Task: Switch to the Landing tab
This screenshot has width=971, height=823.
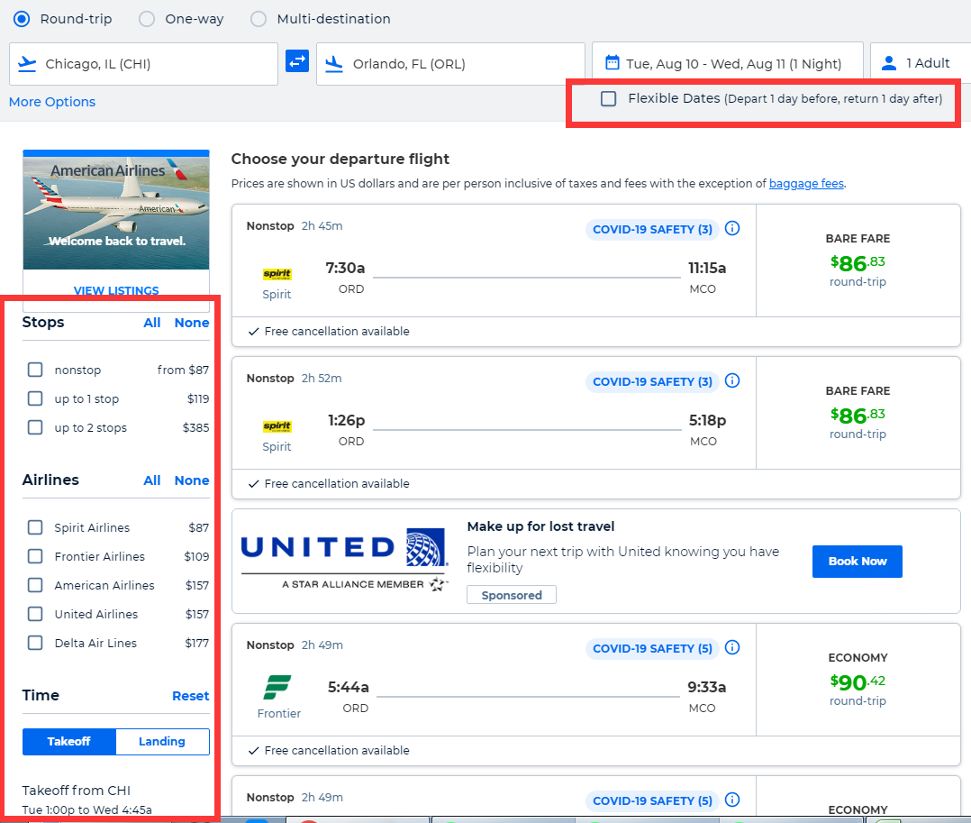Action: click(162, 741)
